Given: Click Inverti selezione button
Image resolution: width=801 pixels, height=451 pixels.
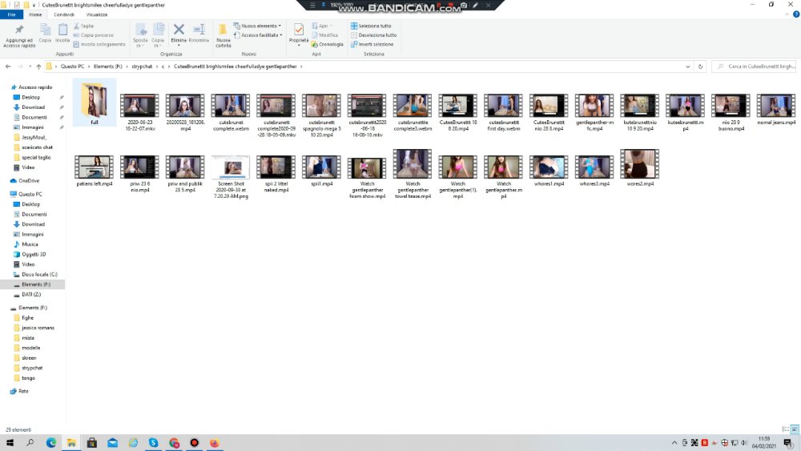Looking at the screenshot, I should (372, 44).
